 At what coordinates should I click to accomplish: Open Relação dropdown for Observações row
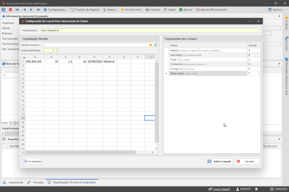(258, 73)
